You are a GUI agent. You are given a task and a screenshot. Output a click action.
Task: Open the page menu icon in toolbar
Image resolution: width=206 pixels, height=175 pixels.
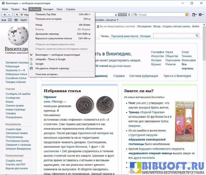click(195, 14)
